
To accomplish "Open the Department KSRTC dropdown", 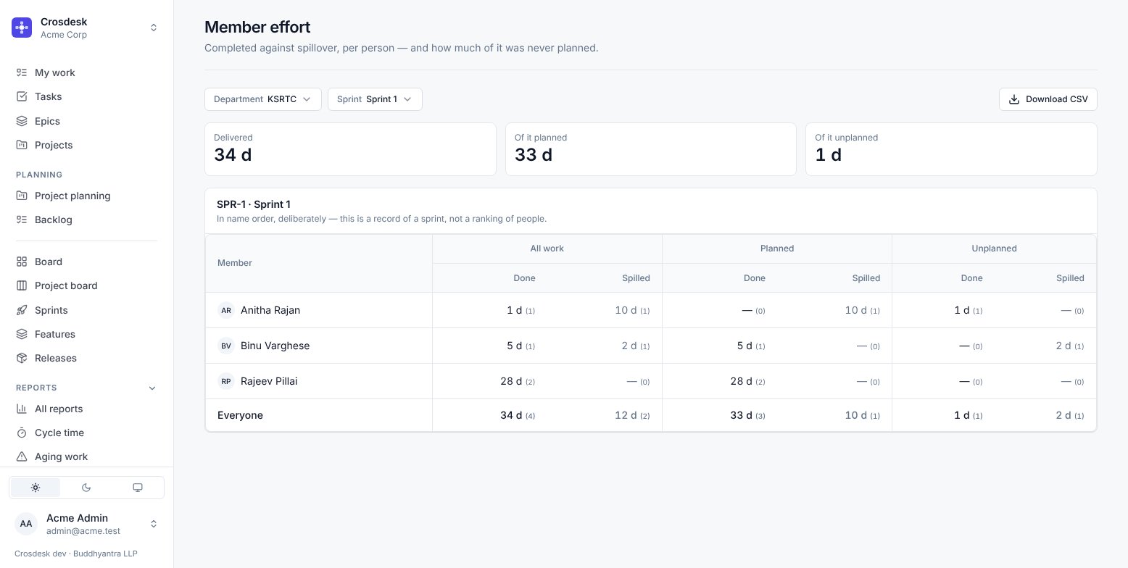I will click(x=263, y=99).
